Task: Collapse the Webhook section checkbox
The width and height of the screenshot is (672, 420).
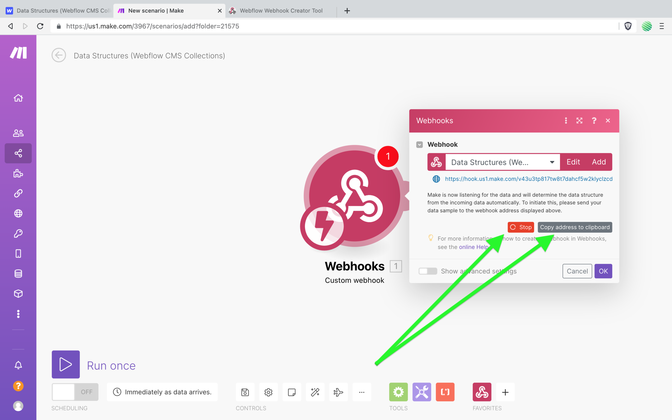Action: (x=419, y=145)
